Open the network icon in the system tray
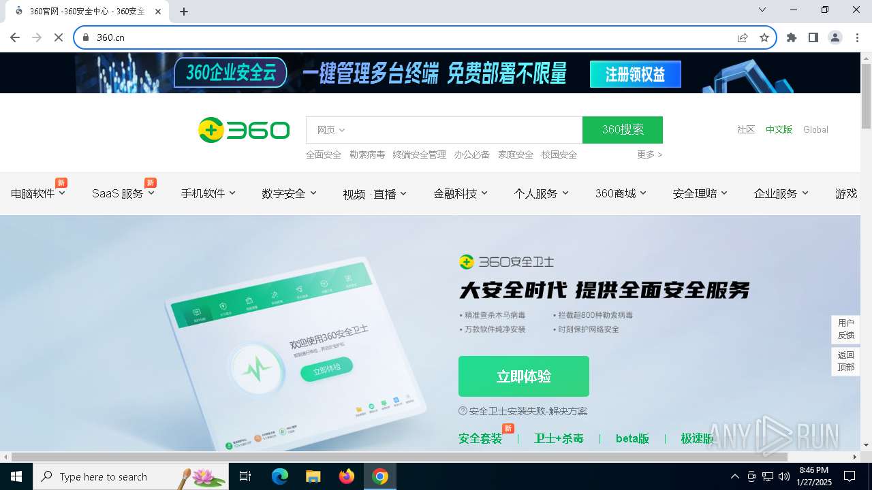 [768, 476]
